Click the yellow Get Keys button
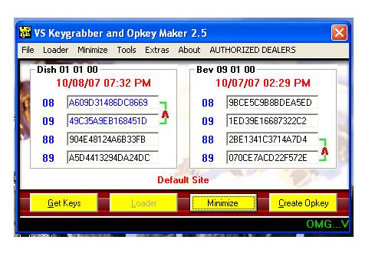 (64, 203)
